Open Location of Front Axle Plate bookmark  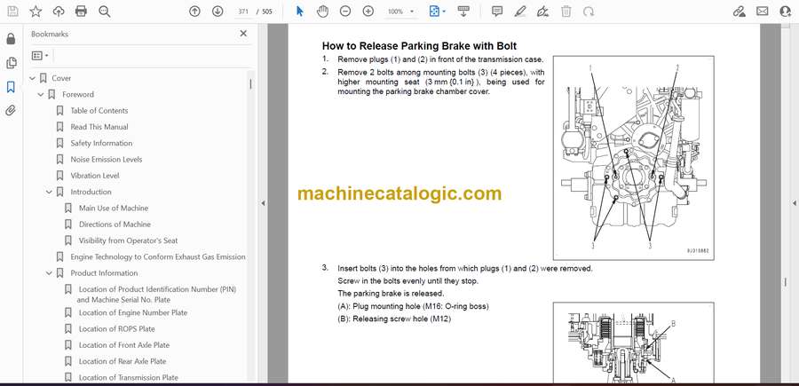(x=124, y=345)
